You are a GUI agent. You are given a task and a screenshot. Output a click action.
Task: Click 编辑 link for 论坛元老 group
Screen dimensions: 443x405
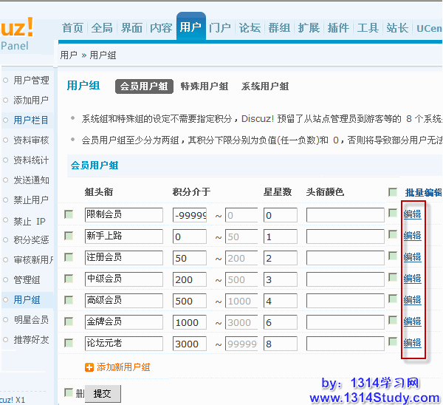coord(412,343)
